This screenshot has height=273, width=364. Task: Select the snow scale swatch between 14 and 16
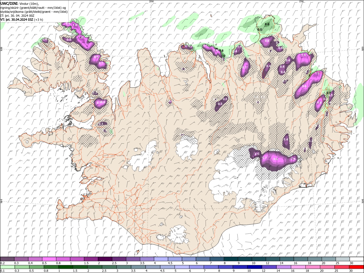coord(287,259)
